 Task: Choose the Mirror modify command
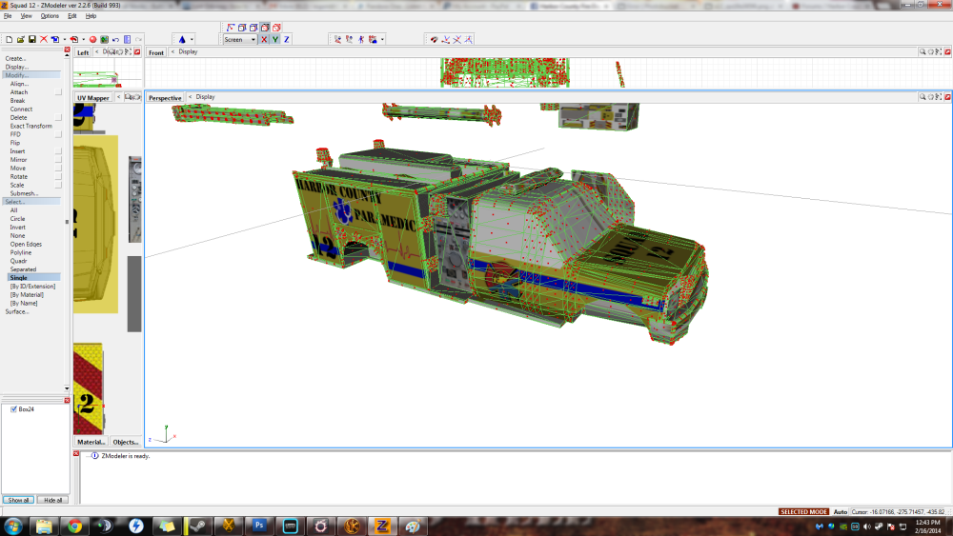[18, 160]
